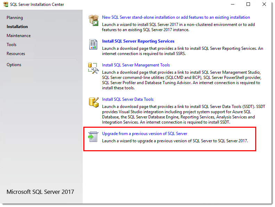Open the Planning page in the sidebar

coord(15,18)
